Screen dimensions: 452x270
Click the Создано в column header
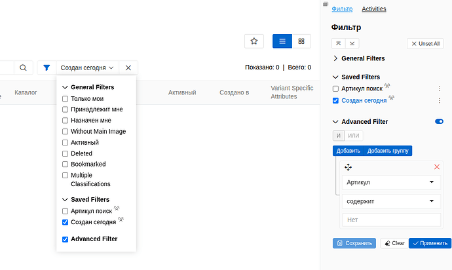click(234, 92)
